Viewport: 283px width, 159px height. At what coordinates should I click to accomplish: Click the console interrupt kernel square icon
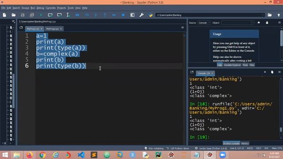tap(265, 72)
